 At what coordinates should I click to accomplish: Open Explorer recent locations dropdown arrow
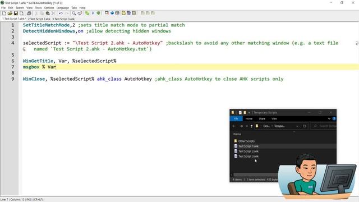point(247,126)
